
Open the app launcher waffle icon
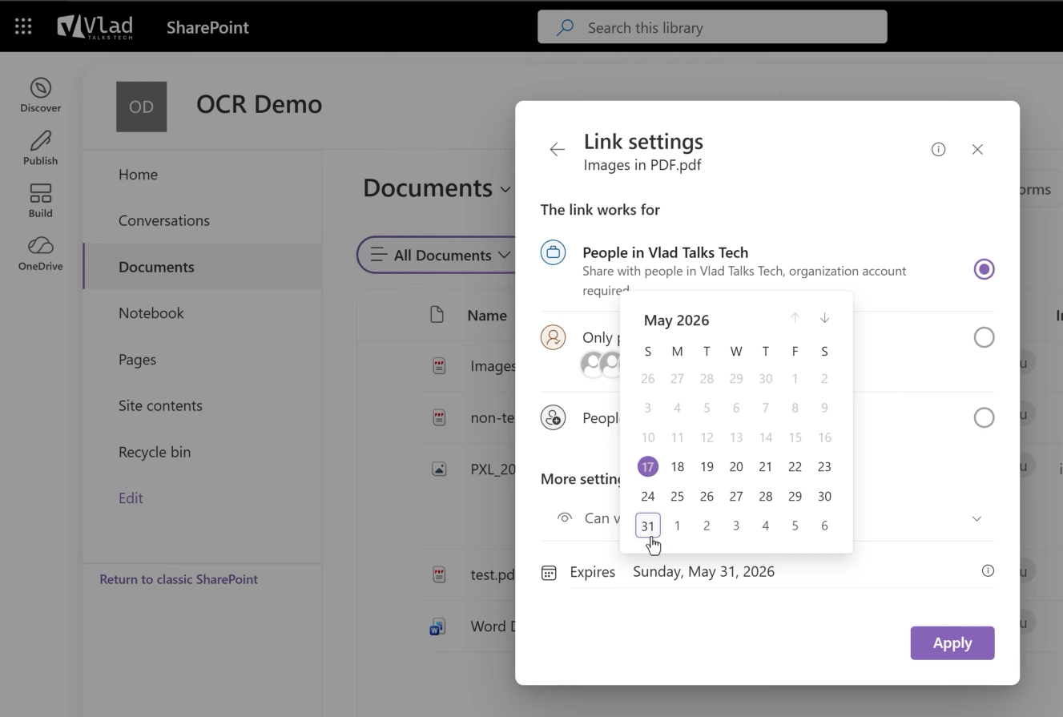point(23,27)
